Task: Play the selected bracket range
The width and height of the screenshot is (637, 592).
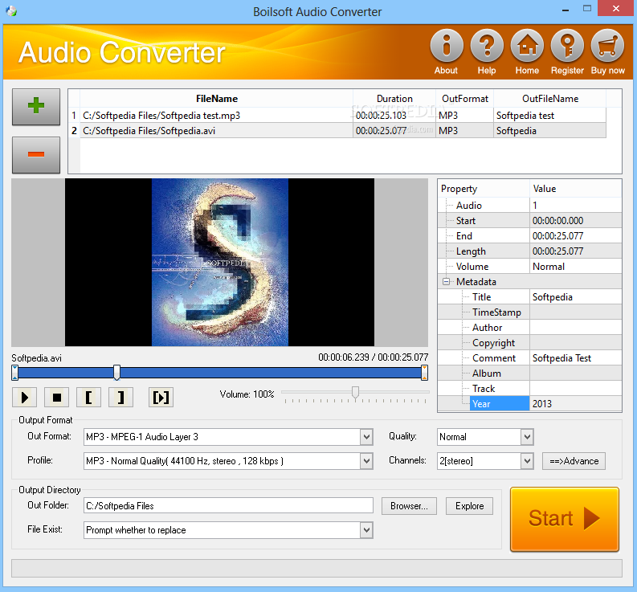Action: [161, 397]
